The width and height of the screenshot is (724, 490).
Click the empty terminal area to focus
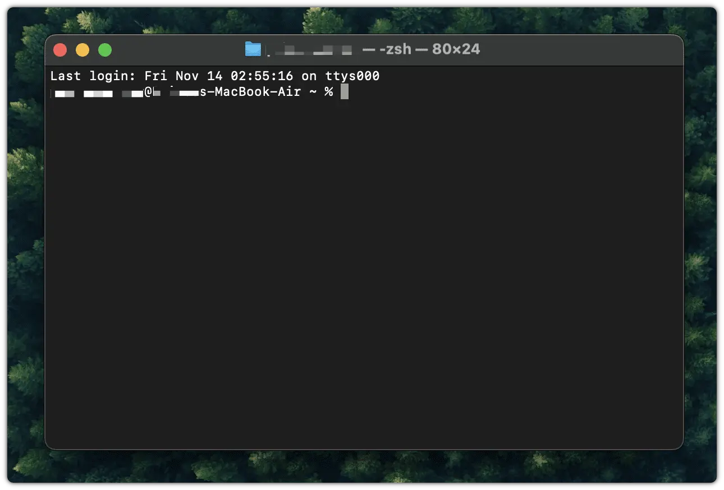pos(364,269)
